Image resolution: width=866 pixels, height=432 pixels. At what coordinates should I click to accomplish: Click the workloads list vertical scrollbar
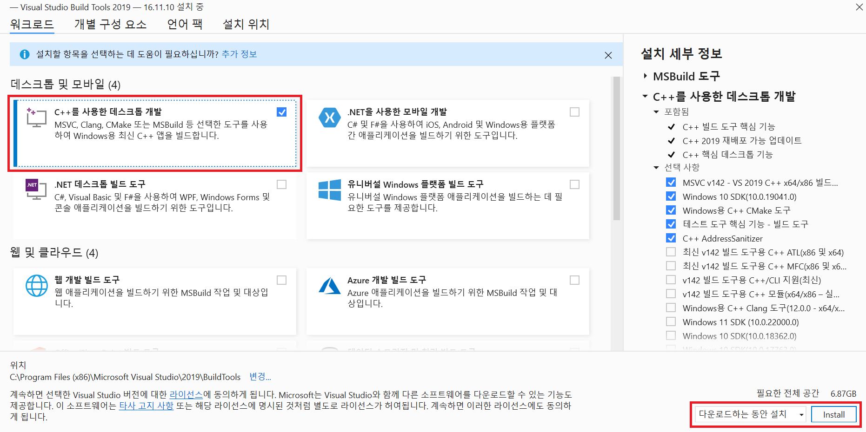tap(617, 149)
